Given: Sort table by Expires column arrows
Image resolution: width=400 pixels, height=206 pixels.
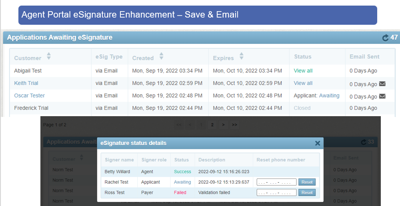Looking at the screenshot, I should coord(241,56).
